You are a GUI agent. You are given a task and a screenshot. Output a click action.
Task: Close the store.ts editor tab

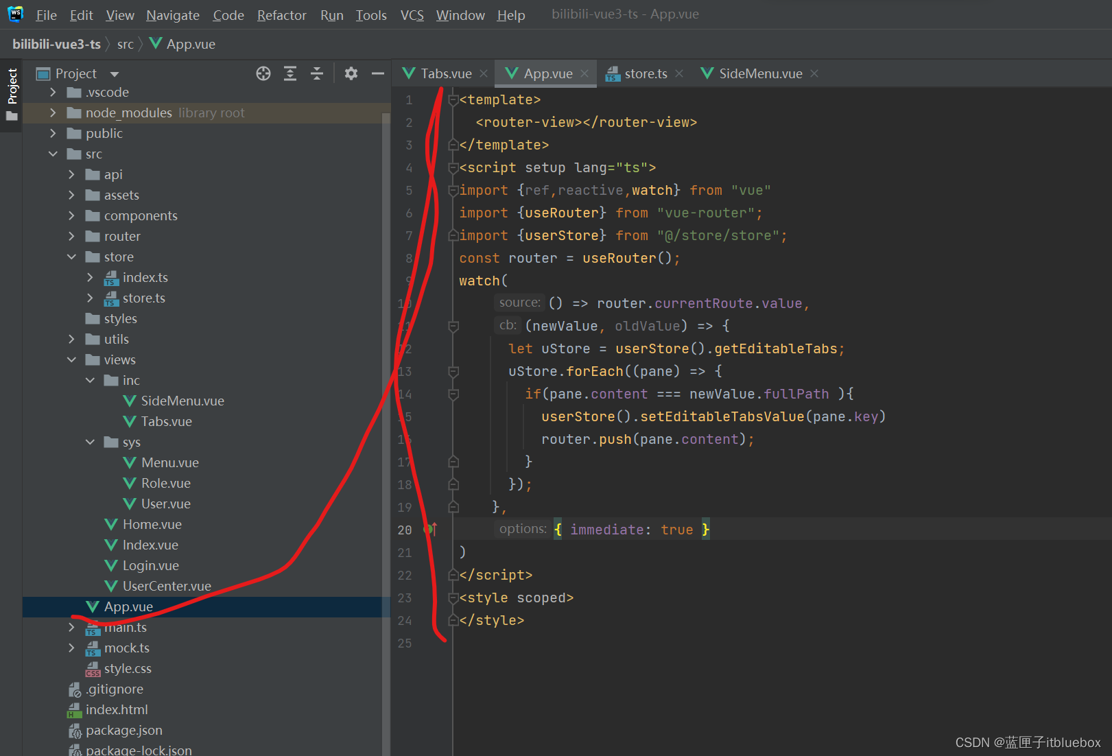click(679, 73)
